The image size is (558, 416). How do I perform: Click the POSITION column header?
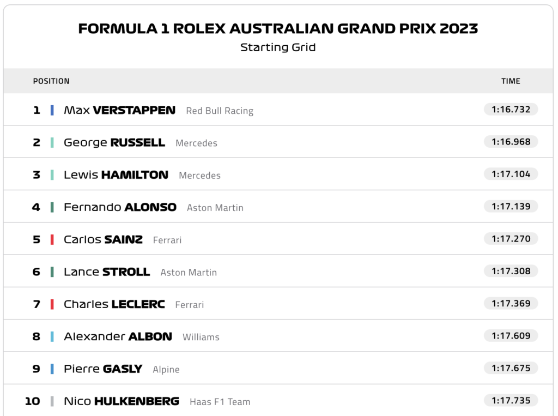[x=51, y=81]
